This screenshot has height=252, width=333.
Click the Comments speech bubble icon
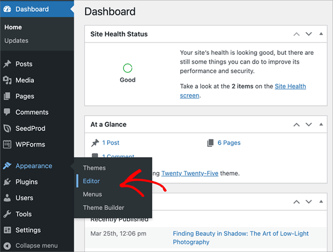point(7,112)
